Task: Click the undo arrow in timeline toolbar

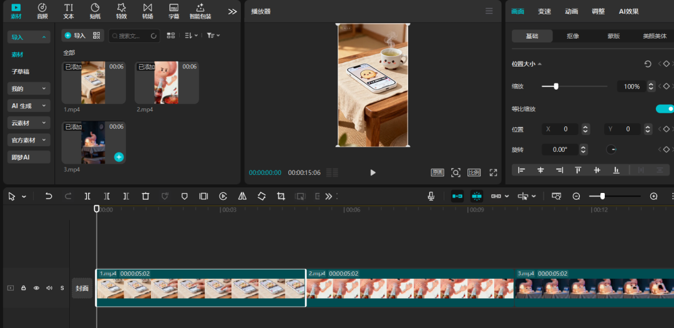Action: (x=49, y=196)
